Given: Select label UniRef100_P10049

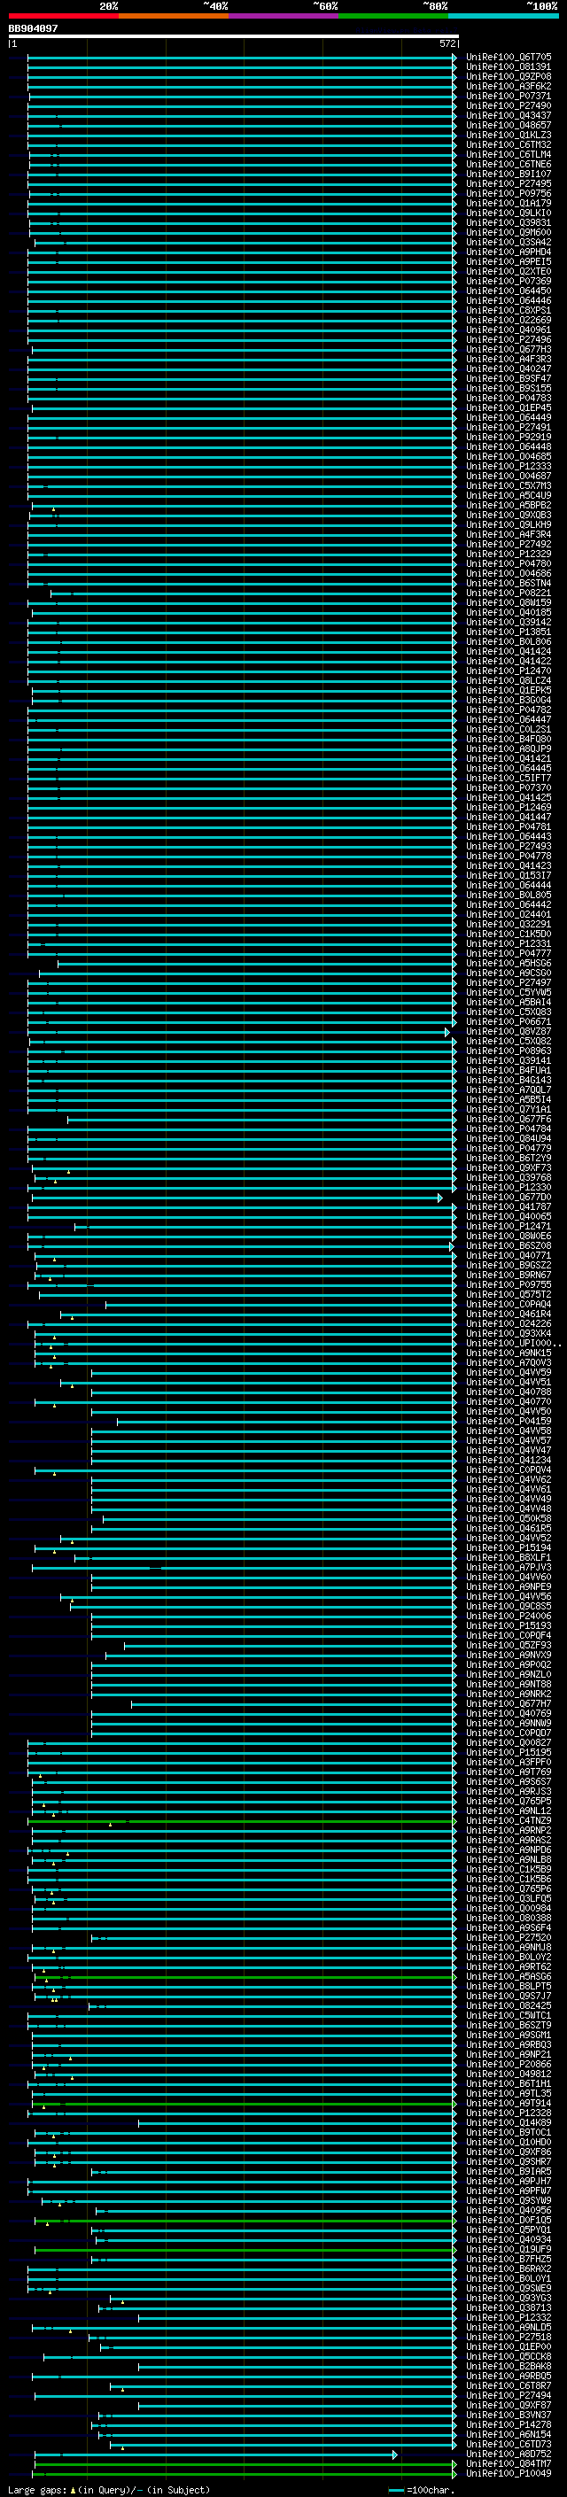Looking at the screenshot, I should pyautogui.click(x=509, y=2474).
